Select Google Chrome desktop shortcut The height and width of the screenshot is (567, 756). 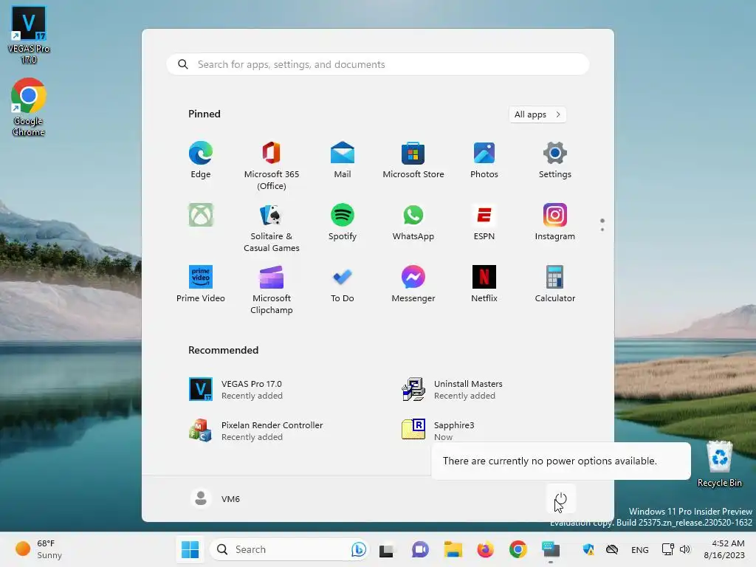tap(29, 107)
